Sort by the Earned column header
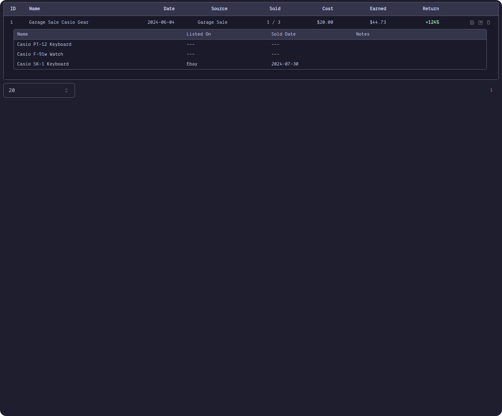 pyautogui.click(x=378, y=9)
